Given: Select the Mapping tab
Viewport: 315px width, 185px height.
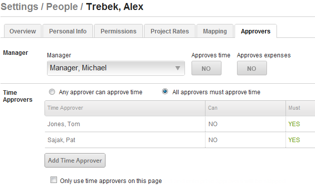Looking at the screenshot, I should tap(215, 31).
